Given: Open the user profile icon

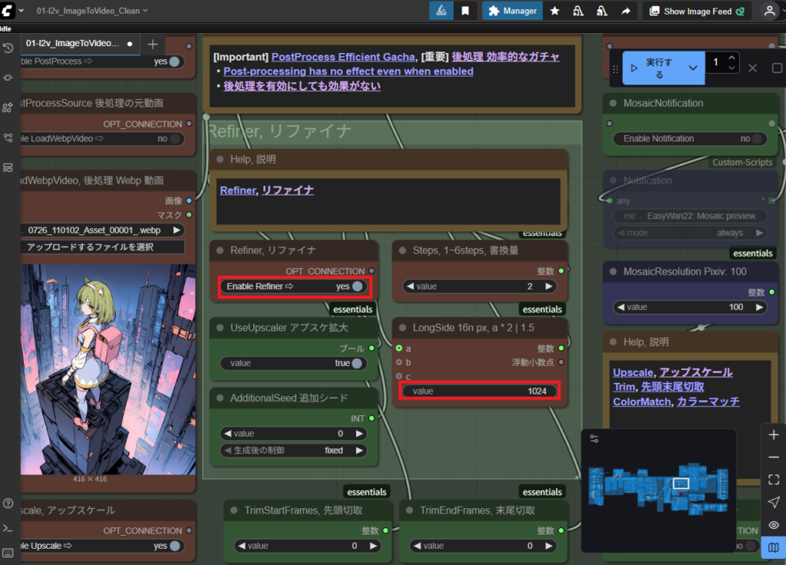Looking at the screenshot, I should click(769, 11).
